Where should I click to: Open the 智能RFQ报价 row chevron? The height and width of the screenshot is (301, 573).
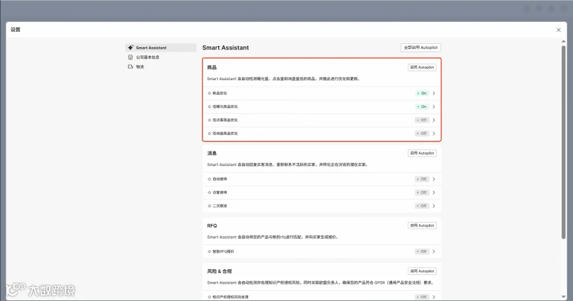434,251
